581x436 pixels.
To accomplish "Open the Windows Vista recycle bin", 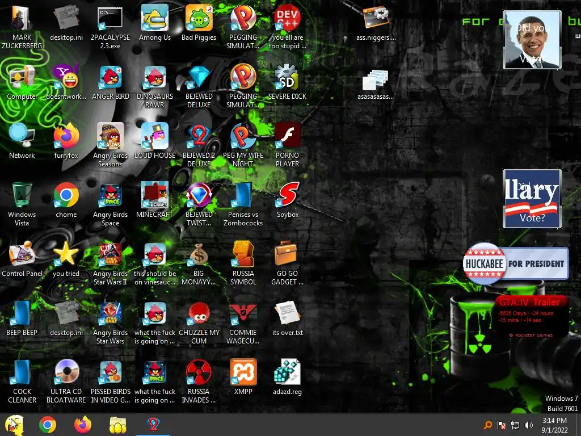I will tap(22, 204).
